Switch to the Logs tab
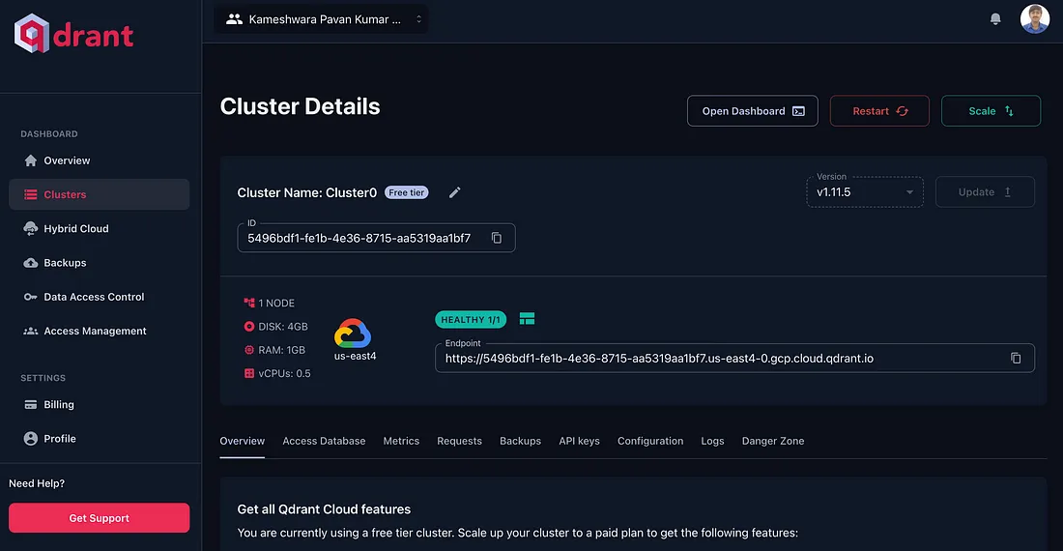 [x=712, y=441]
